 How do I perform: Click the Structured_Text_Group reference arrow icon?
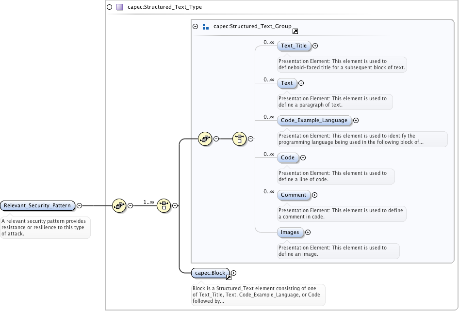[x=295, y=31]
